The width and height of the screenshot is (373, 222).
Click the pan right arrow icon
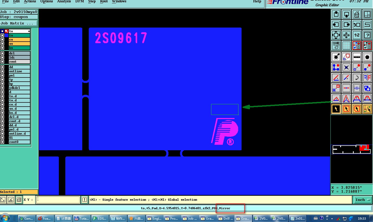click(x=346, y=25)
